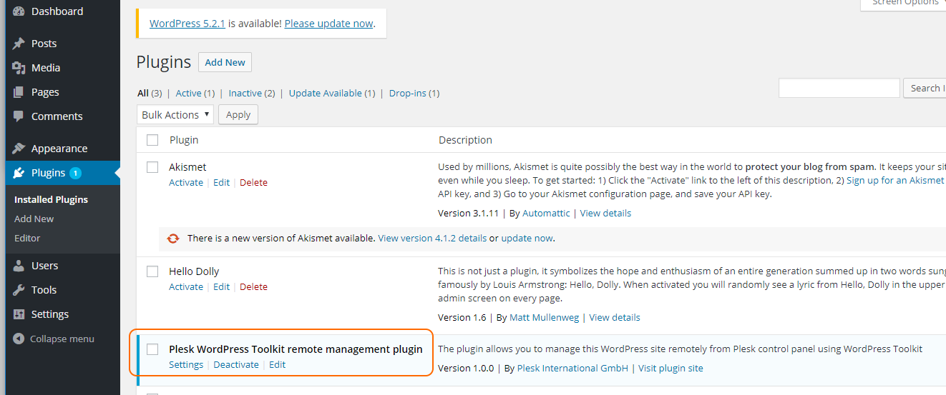View Akismet version 4.1.2 details
This screenshot has width=946, height=395.
(x=432, y=238)
